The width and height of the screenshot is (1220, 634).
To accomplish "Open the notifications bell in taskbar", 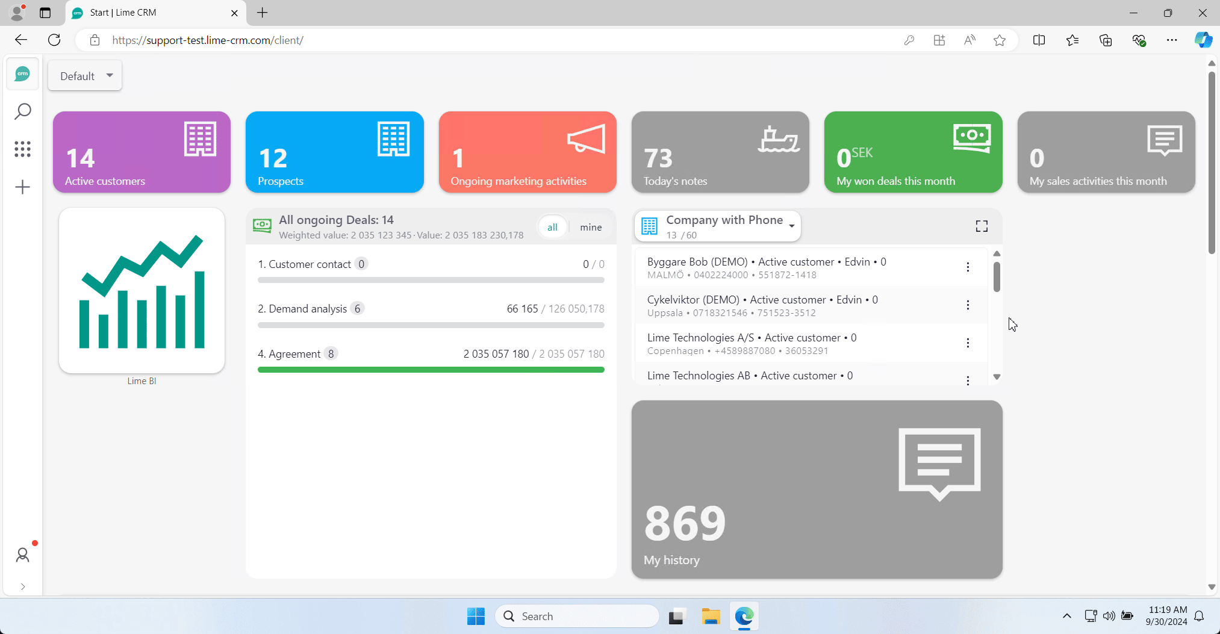I will click(1199, 616).
